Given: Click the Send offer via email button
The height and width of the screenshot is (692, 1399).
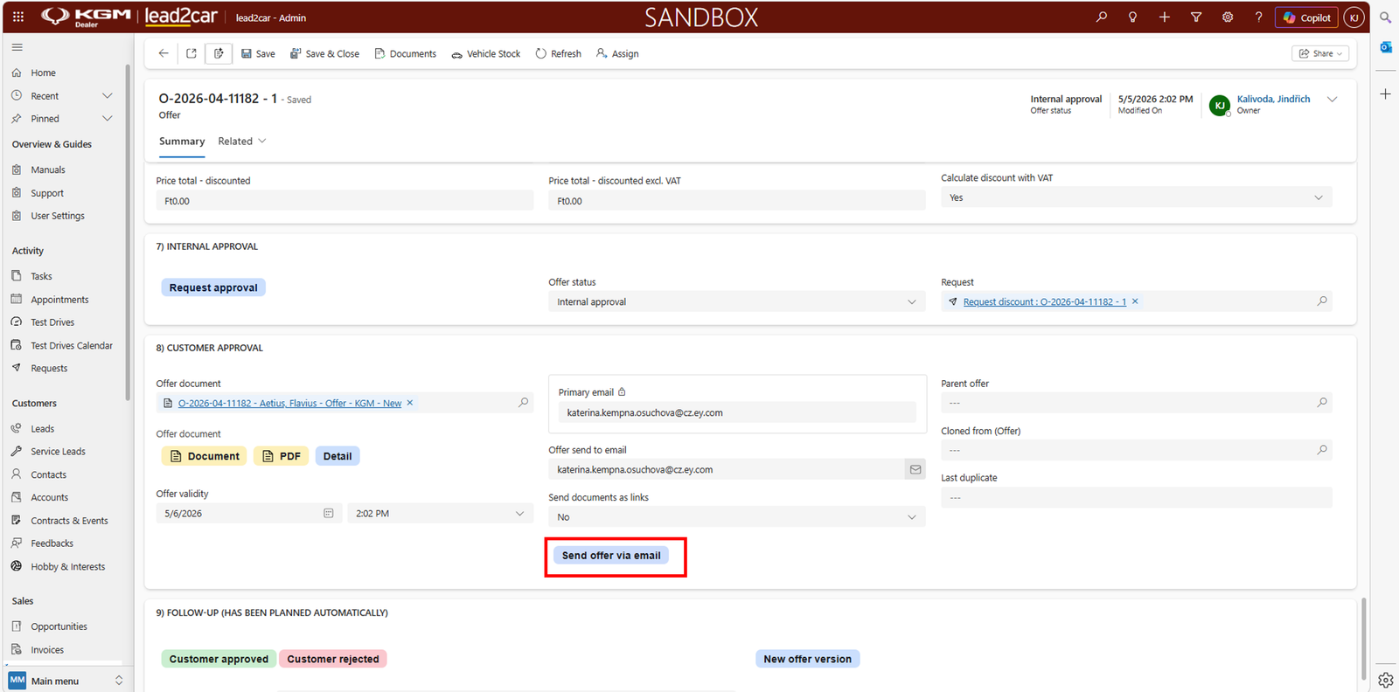Looking at the screenshot, I should click(611, 556).
